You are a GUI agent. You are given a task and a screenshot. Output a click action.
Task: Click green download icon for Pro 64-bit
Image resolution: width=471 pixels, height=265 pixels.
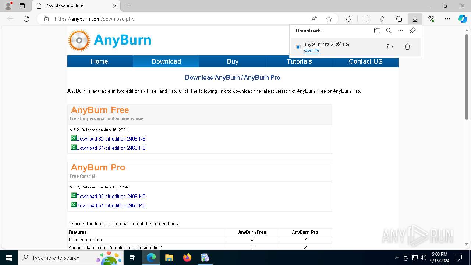[x=74, y=205]
